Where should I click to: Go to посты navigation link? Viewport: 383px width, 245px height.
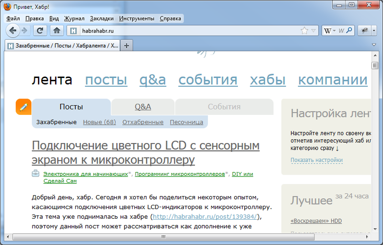(106, 79)
